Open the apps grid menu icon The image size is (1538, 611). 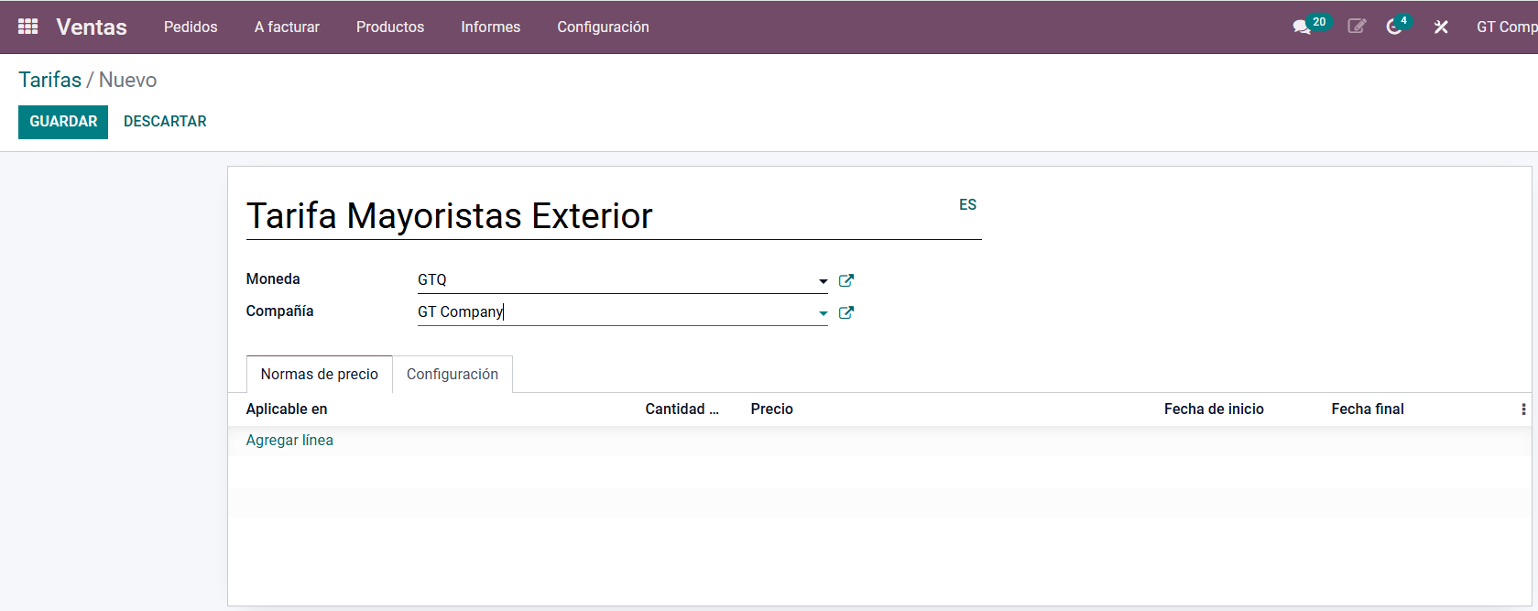pos(27,27)
